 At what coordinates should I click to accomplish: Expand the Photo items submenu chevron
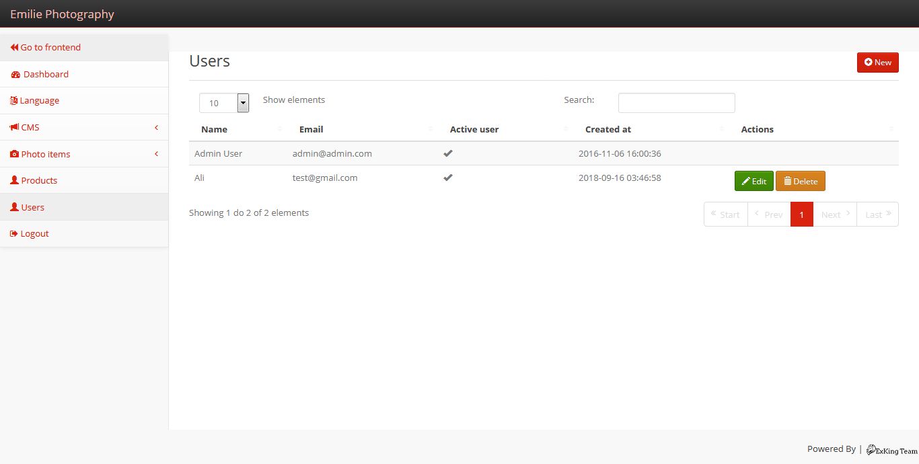pos(156,154)
